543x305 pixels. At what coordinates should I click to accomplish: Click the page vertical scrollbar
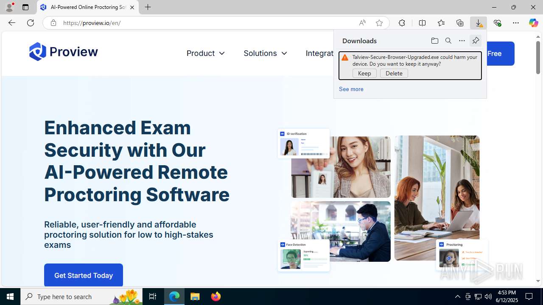538,57
